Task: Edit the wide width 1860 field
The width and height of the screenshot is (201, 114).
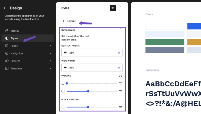Action: [x=92, y=68]
